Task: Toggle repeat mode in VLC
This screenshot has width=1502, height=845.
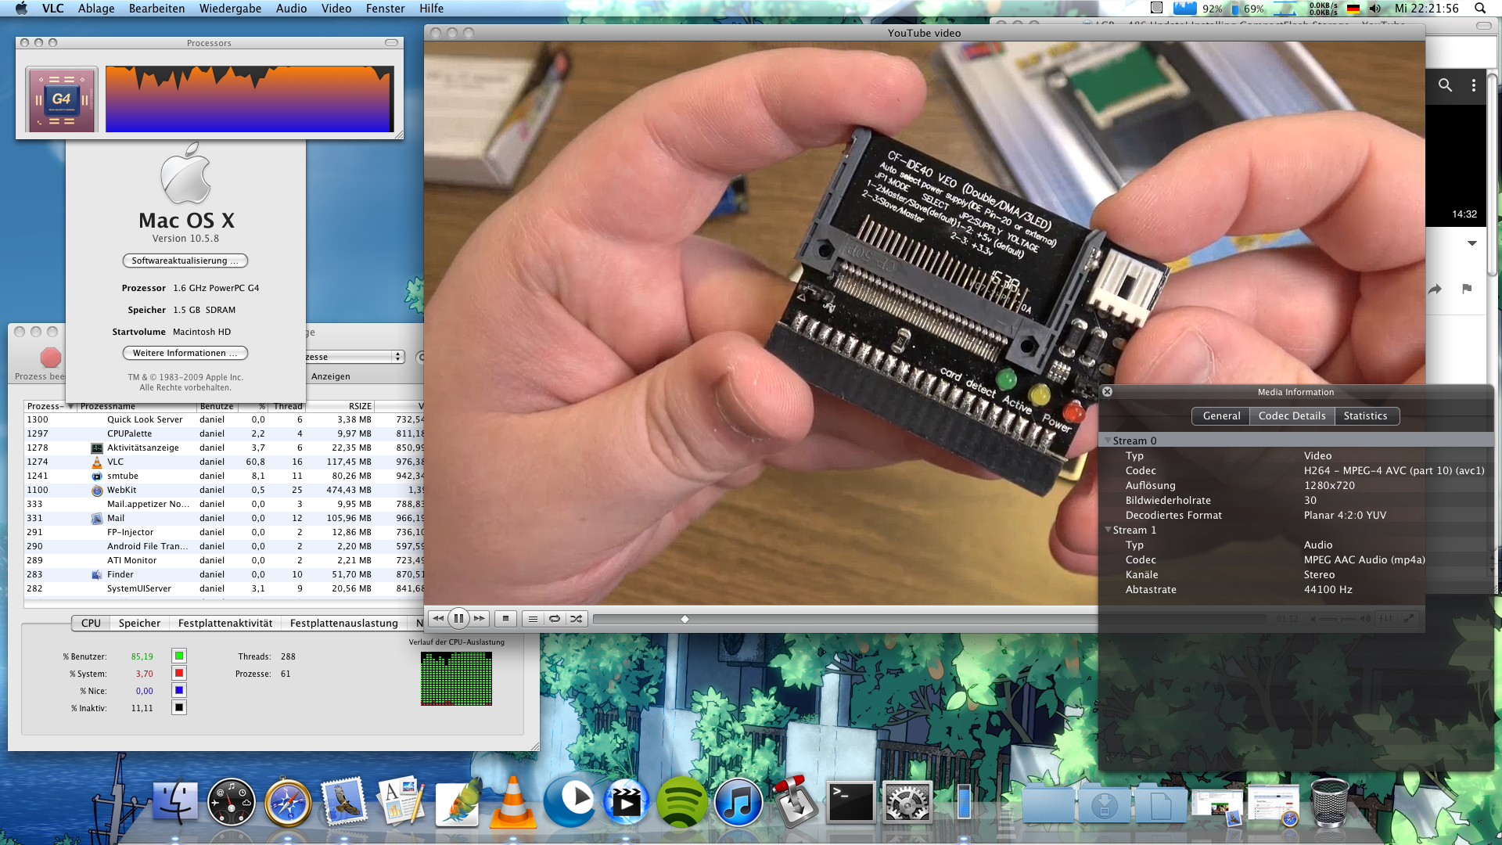Action: tap(555, 619)
